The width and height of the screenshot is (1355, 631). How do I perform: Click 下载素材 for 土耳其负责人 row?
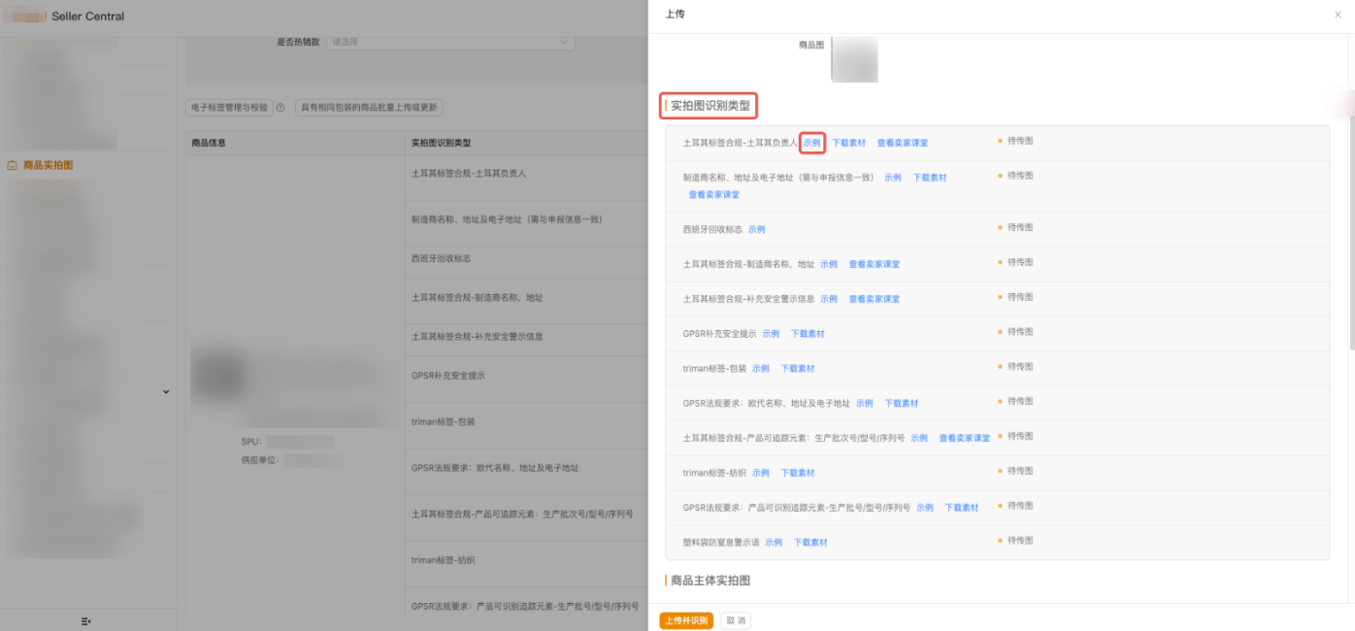pyautogui.click(x=848, y=143)
